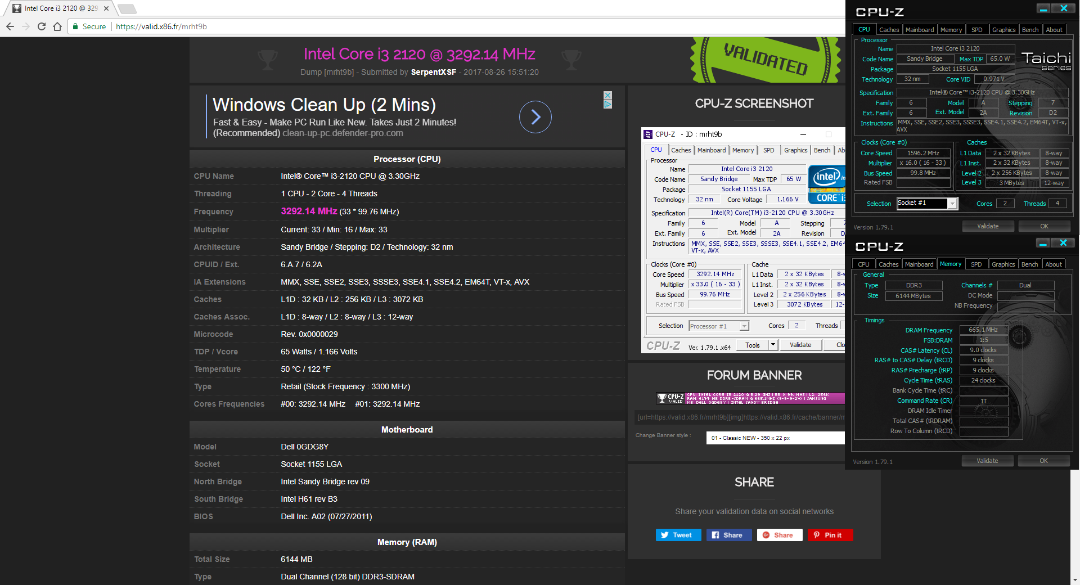Click the Facebook Share button
Image resolution: width=1080 pixels, height=585 pixels.
(729, 535)
